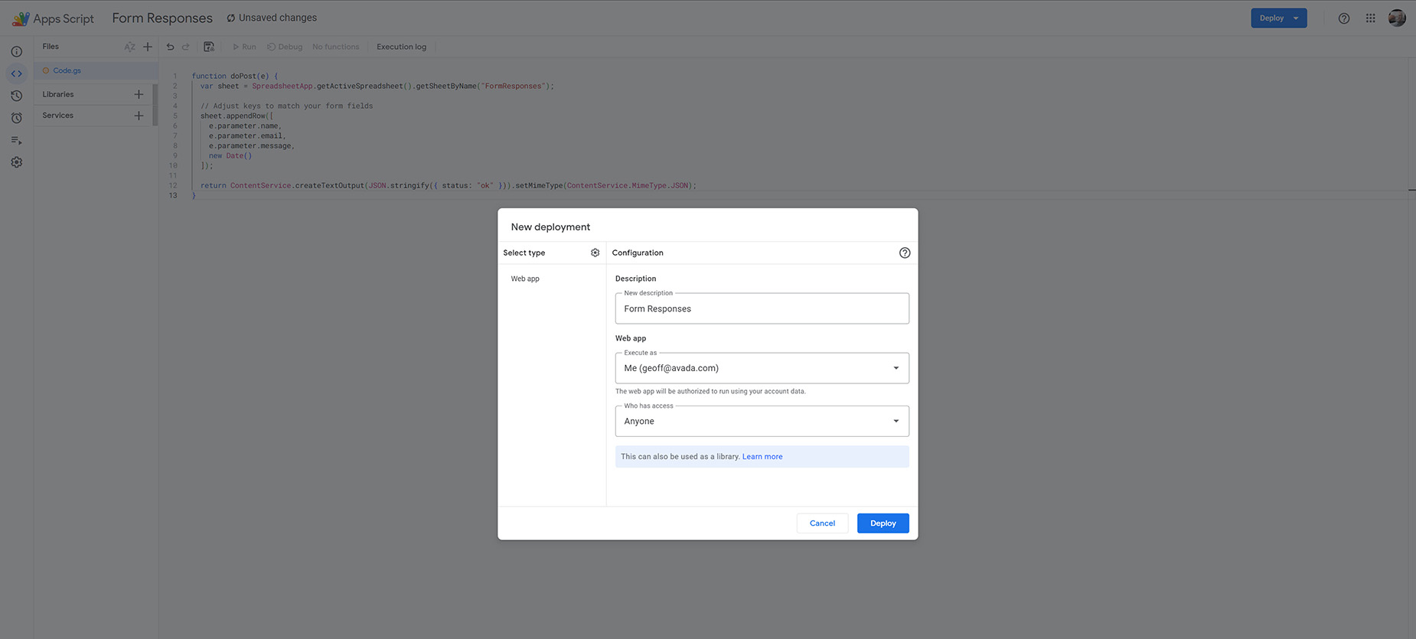The image size is (1416, 639).
Task: Select Web app deployment type
Action: click(x=525, y=279)
